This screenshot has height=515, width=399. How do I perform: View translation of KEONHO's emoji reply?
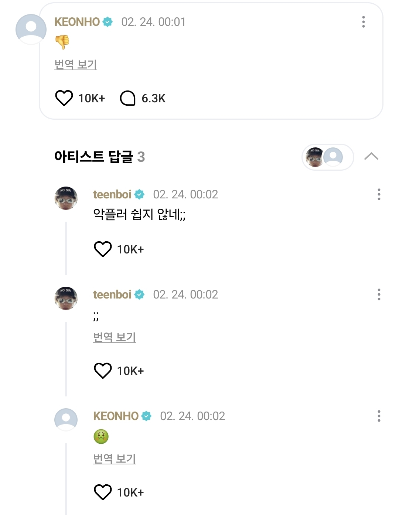click(115, 459)
